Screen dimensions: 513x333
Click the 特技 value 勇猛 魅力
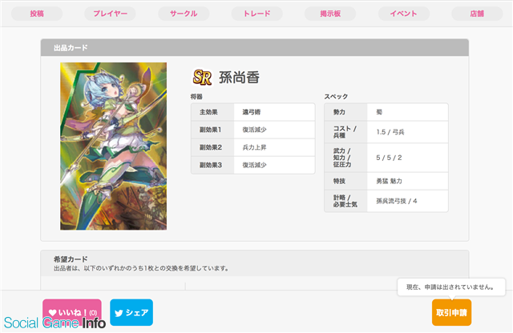pos(389,181)
